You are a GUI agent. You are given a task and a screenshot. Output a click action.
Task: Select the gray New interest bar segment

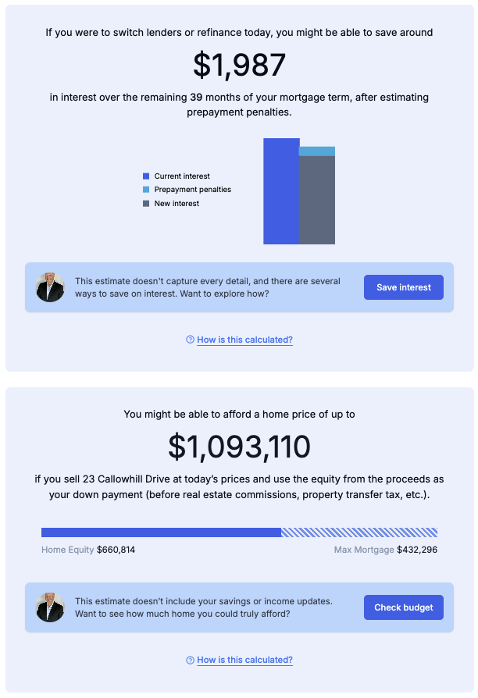click(317, 200)
